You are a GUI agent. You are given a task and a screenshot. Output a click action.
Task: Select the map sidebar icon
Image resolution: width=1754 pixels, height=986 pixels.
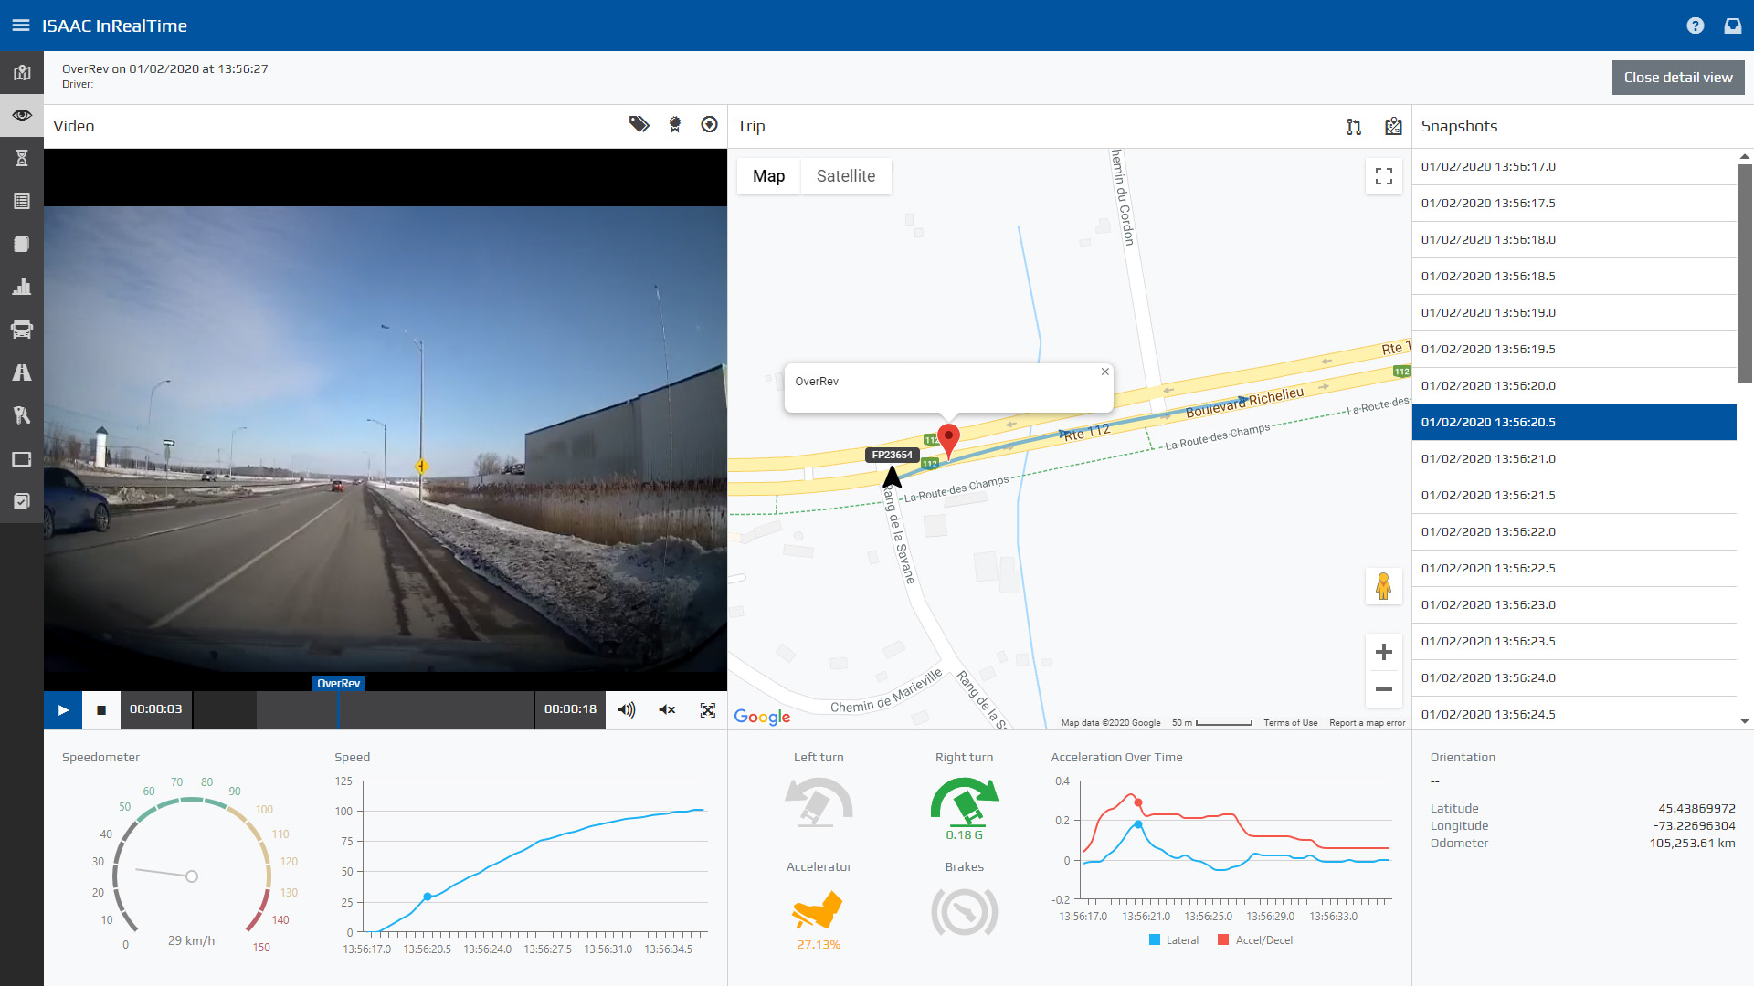coord(22,73)
